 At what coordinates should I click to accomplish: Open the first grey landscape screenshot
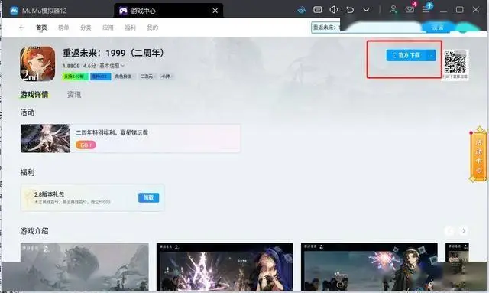[85, 267]
